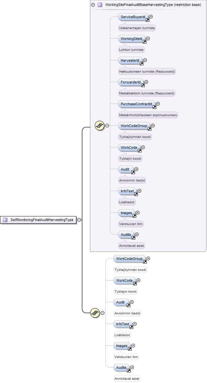
Task: Collapse the upper sequence compositor
Action: [x=107, y=126]
